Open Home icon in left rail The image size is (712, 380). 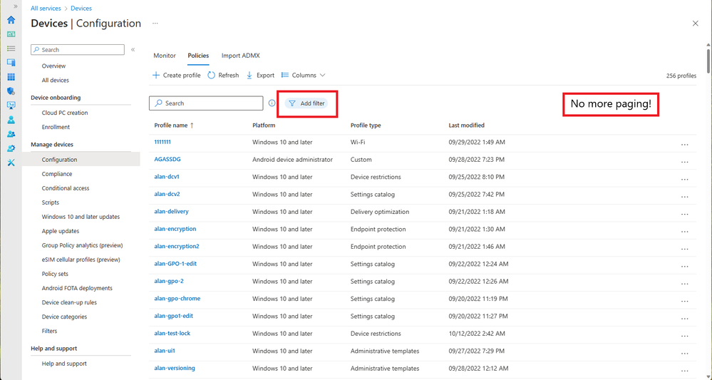pyautogui.click(x=11, y=19)
